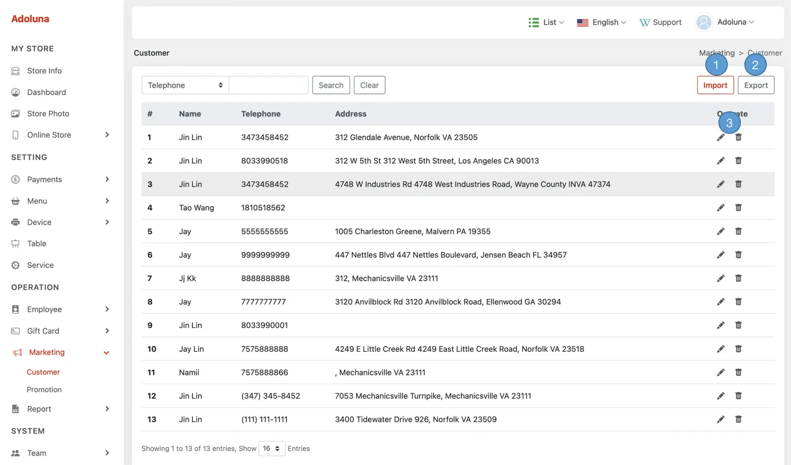
Task: Delete the Jj Kk customer entry
Action: (739, 278)
